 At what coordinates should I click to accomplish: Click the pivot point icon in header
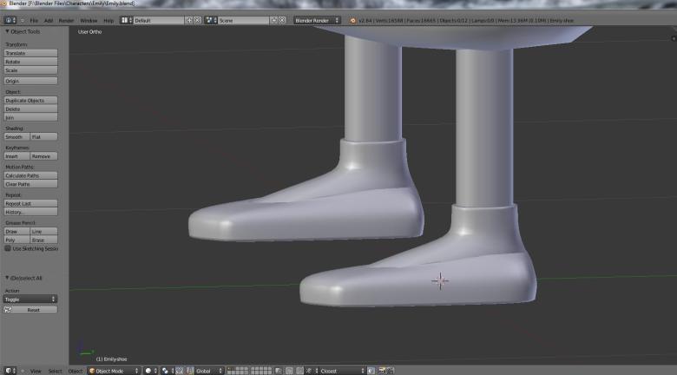pos(164,371)
